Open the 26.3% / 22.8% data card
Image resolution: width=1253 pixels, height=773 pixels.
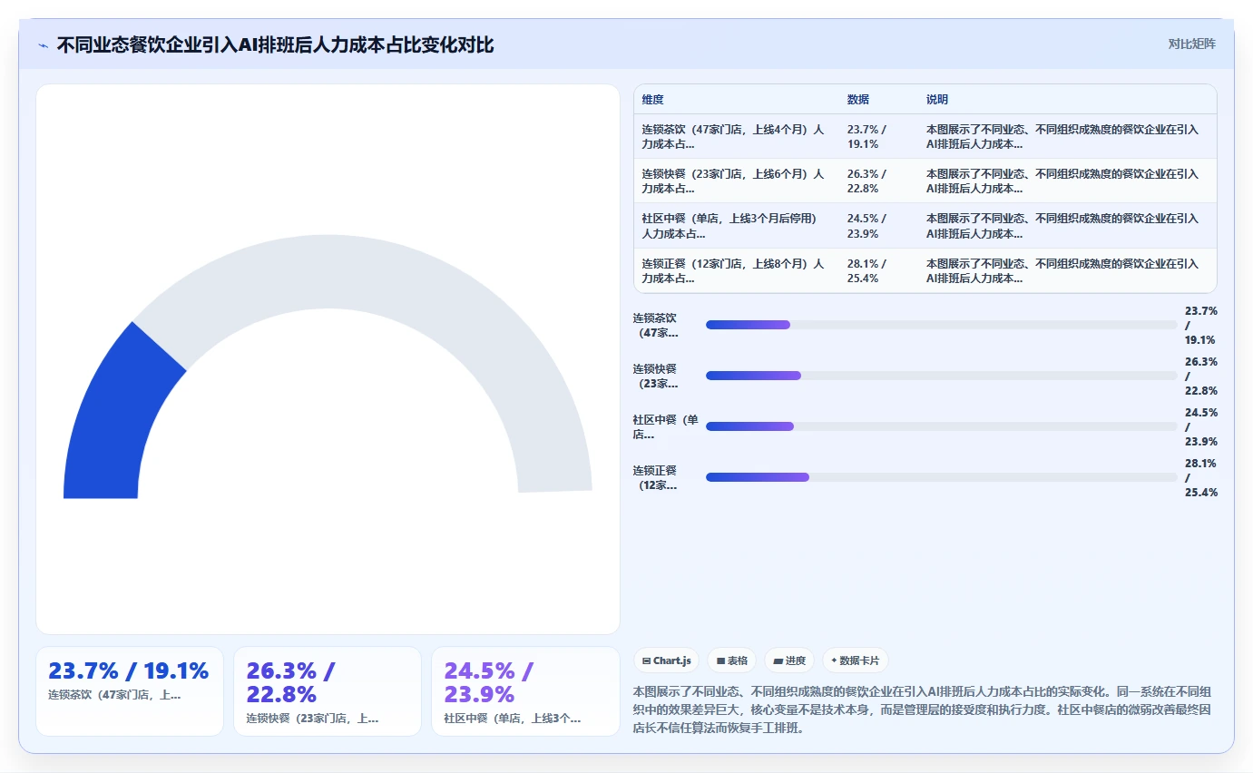coord(328,691)
